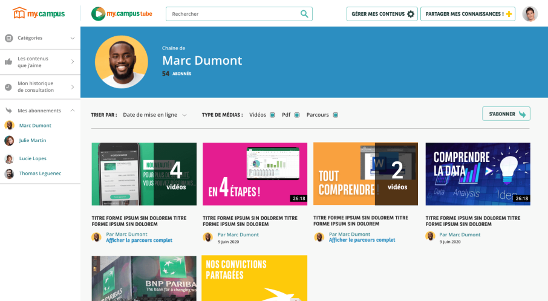The width and height of the screenshot is (548, 301).
Task: Open the Comprendre la Data video thumbnail
Action: coord(478,174)
